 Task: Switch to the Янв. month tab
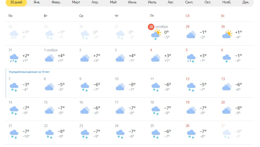37,2
